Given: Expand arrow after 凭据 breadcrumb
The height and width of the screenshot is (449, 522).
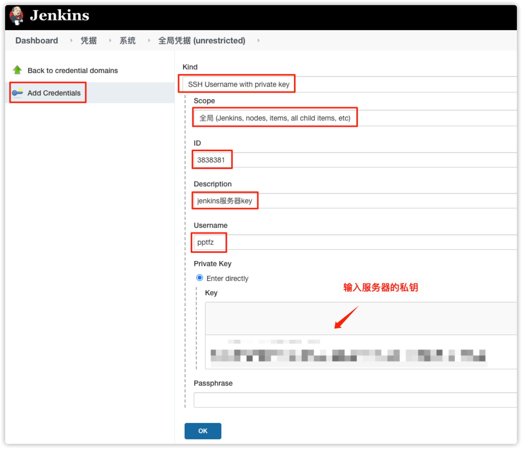Looking at the screenshot, I should (x=110, y=40).
